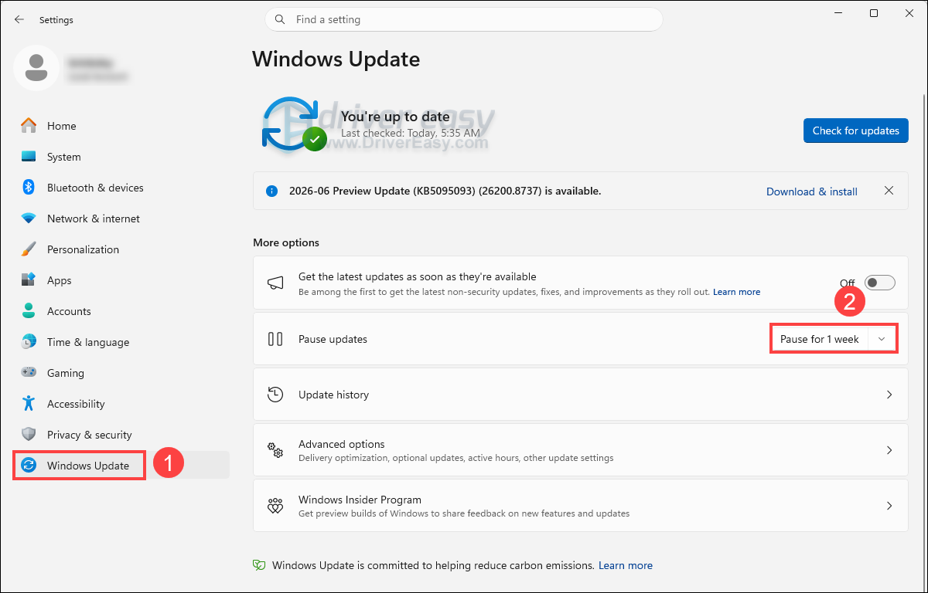Click the Personalization paintbrush icon
Image resolution: width=928 pixels, height=593 pixels.
(x=29, y=249)
